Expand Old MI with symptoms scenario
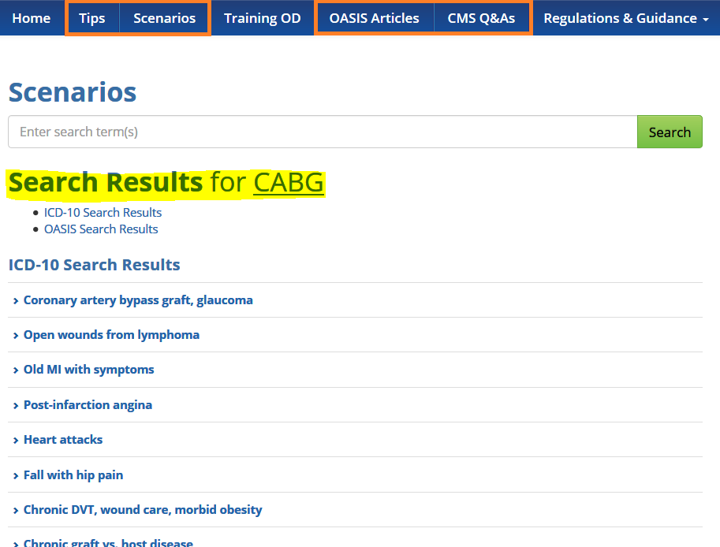This screenshot has height=547, width=720. click(x=88, y=370)
